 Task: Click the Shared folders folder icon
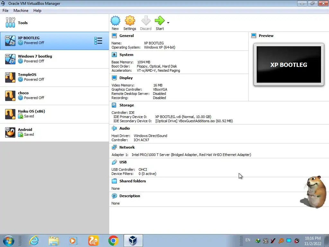coord(114,181)
